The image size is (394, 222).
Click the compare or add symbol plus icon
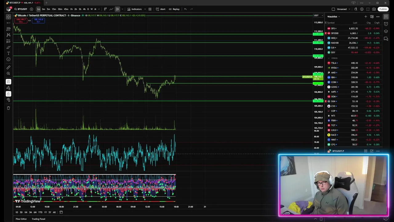pyautogui.click(x=31, y=9)
